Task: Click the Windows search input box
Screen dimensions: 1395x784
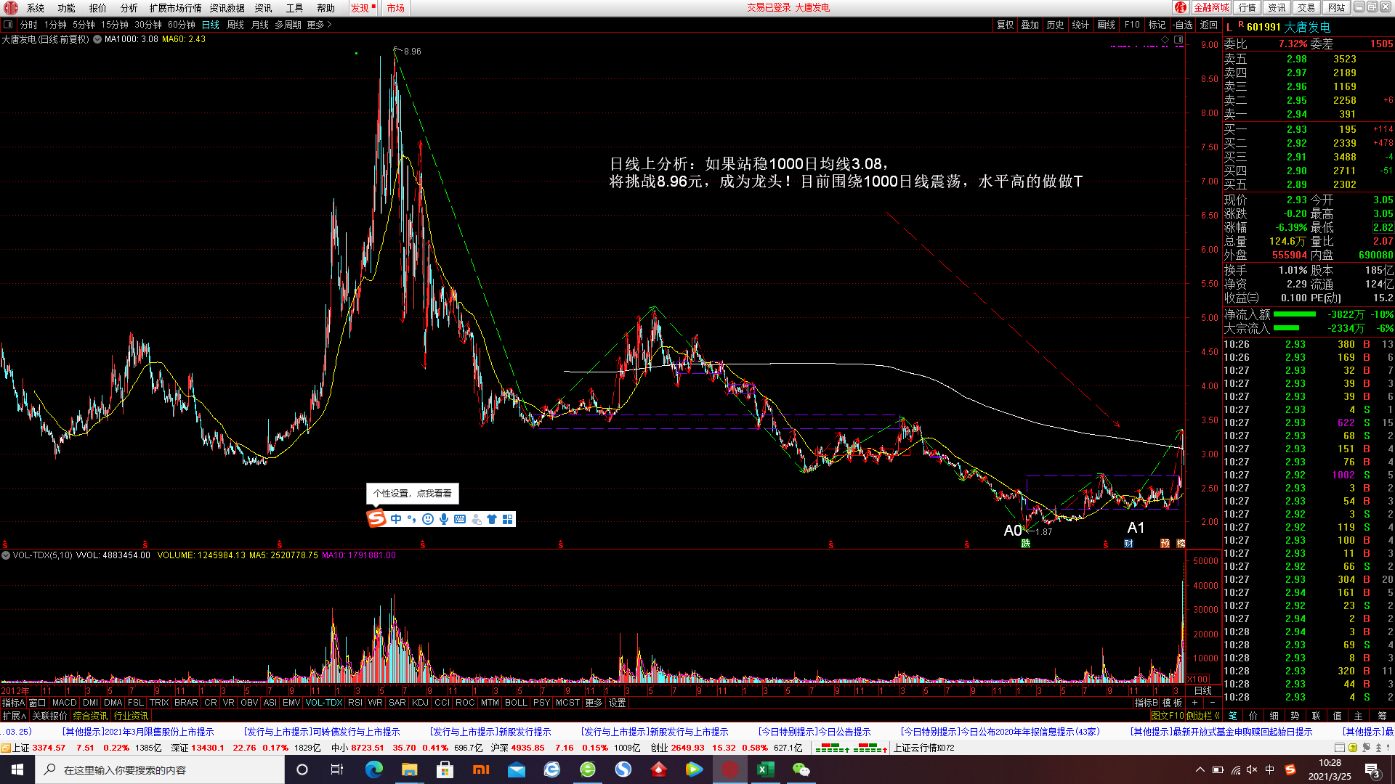Action: click(x=160, y=769)
